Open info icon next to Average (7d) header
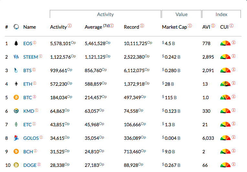Image resolution: width=247 pixels, height=172 pixels. pos(112,25)
